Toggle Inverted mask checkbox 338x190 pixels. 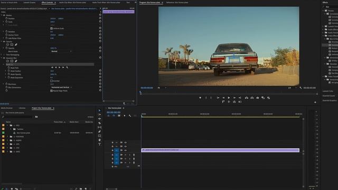click(x=52, y=81)
